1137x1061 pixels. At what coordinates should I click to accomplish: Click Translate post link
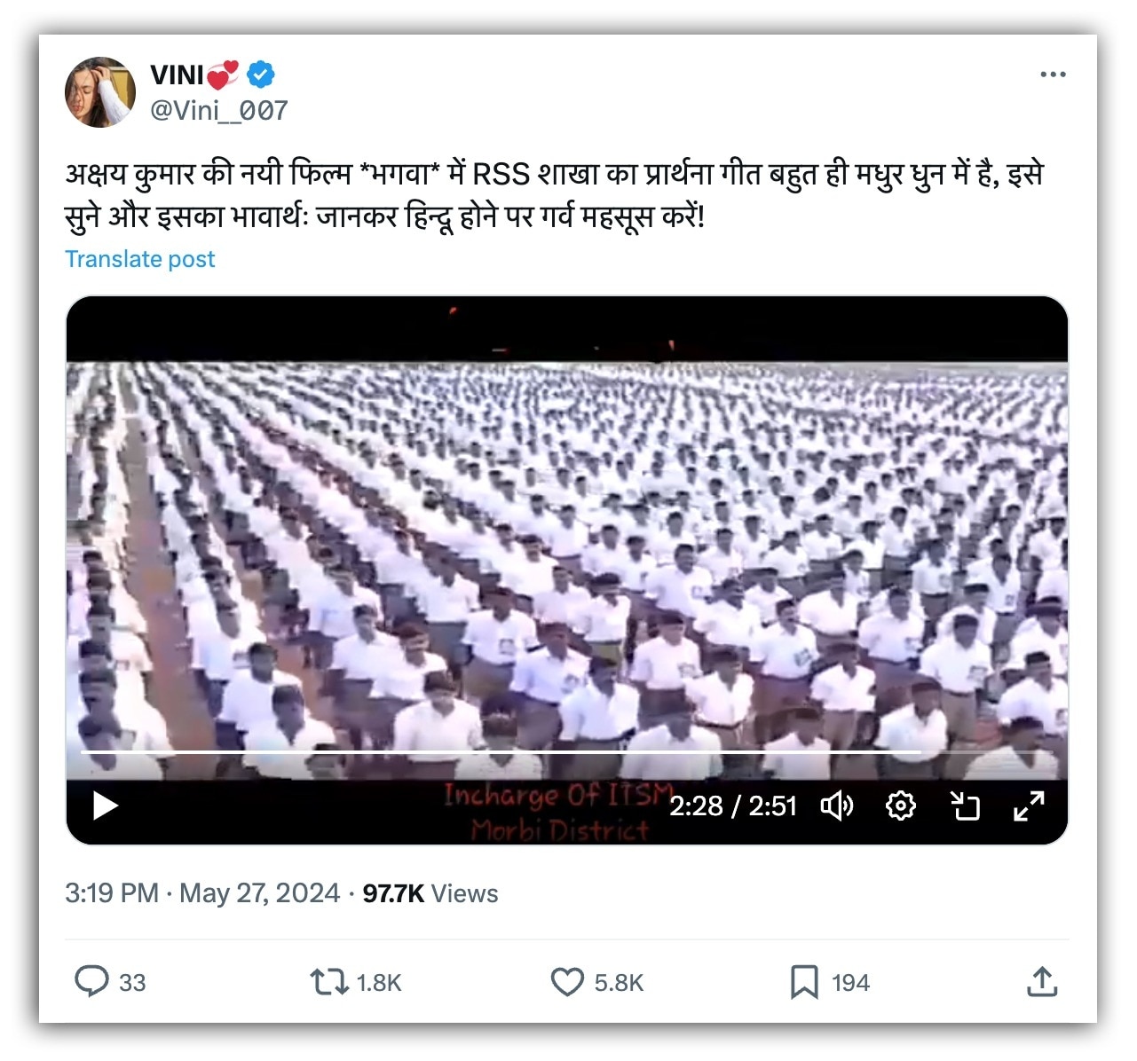point(140,259)
